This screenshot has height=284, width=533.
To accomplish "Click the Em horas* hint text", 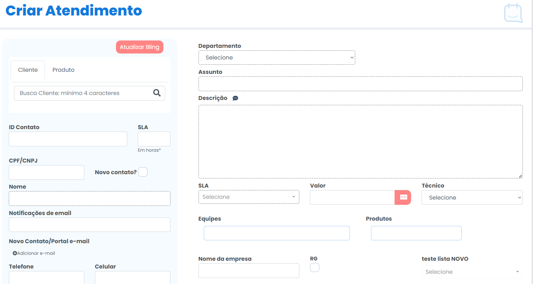I will (149, 150).
